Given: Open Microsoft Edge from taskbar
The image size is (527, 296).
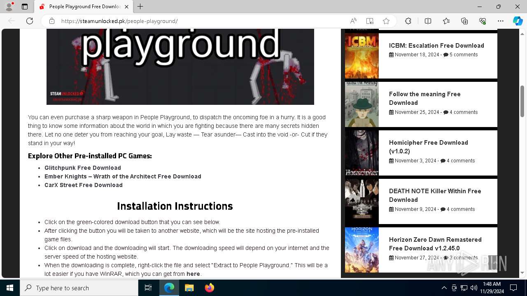Looking at the screenshot, I should (x=169, y=288).
